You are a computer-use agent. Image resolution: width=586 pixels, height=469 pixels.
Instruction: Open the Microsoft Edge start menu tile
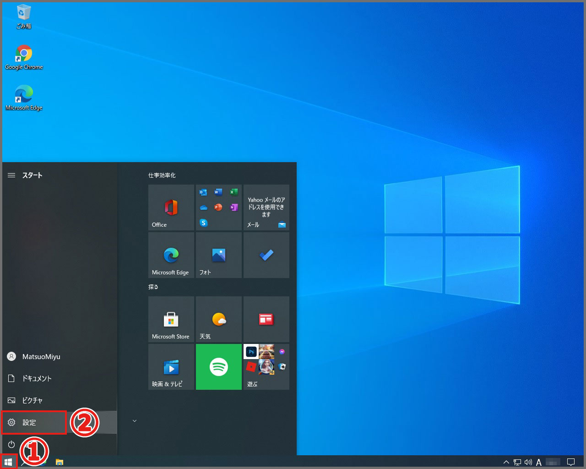171,255
